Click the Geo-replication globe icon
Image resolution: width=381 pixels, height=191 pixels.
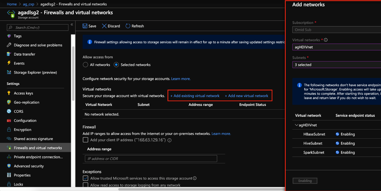click(x=9, y=102)
